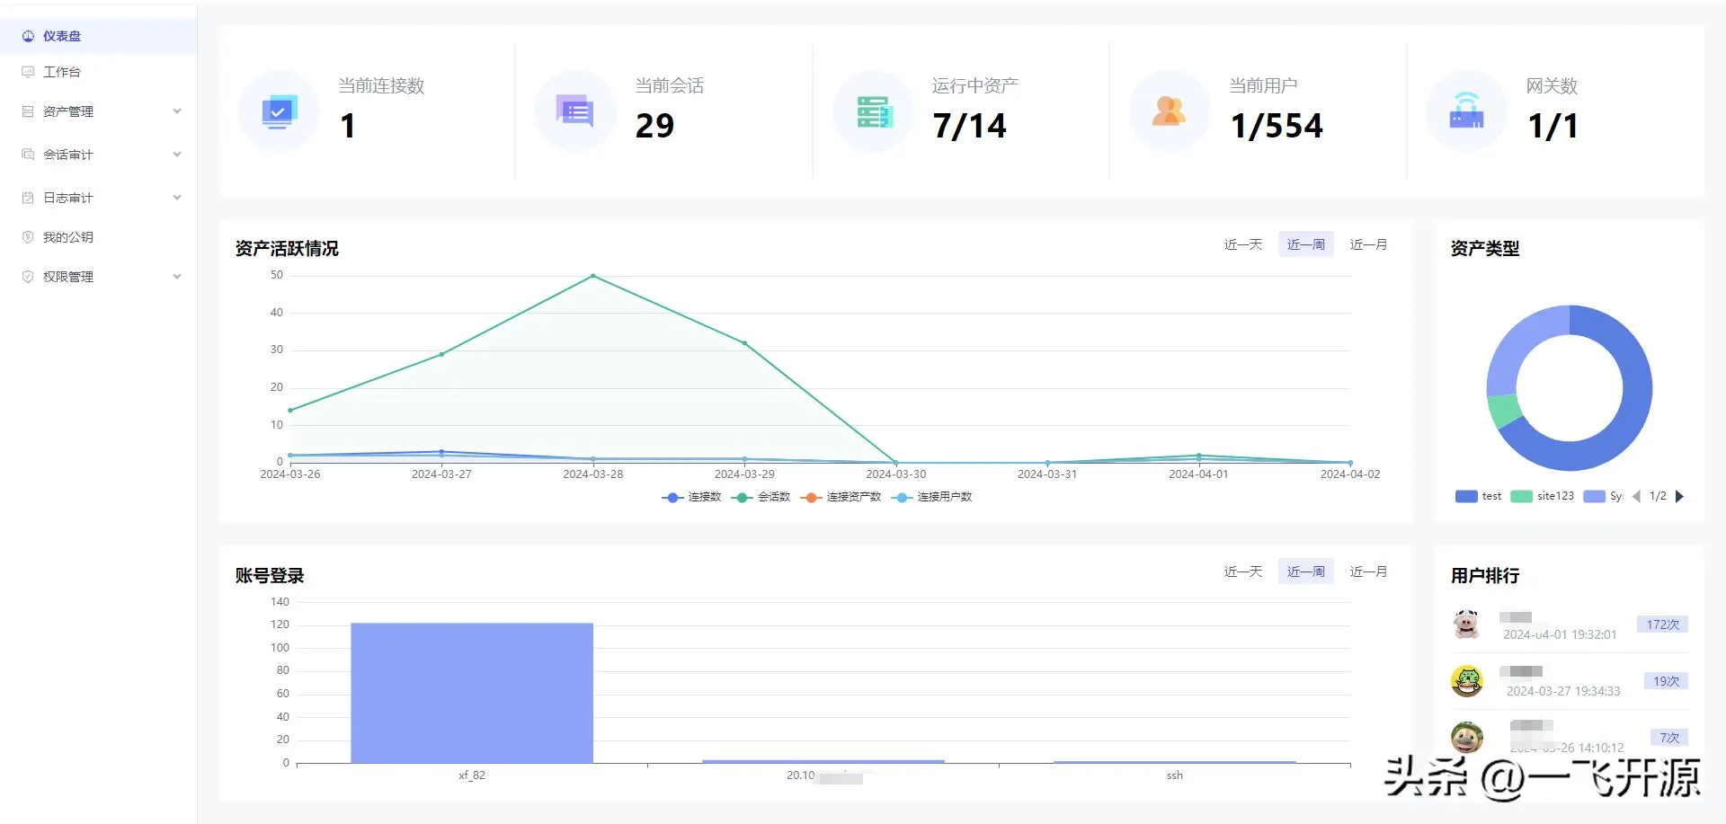Open the 日志审计 menu item
1726x824 pixels.
68,198
